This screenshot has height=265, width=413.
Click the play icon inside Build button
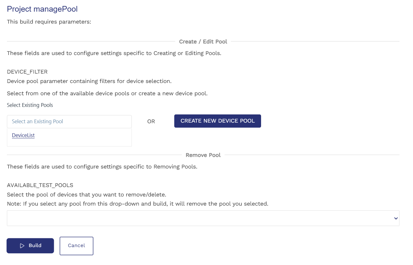point(22,246)
